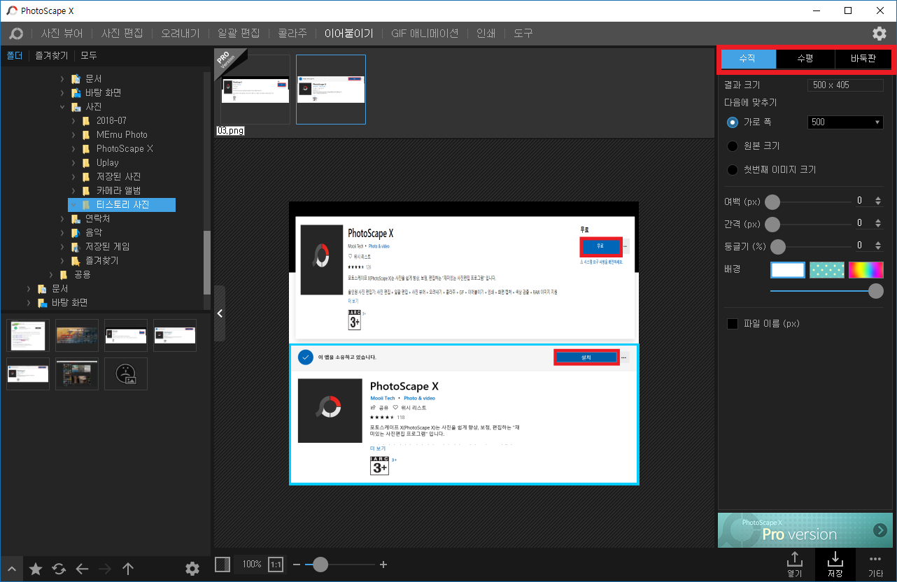
Task: Go up one folder with the up arrow
Action: (x=128, y=569)
